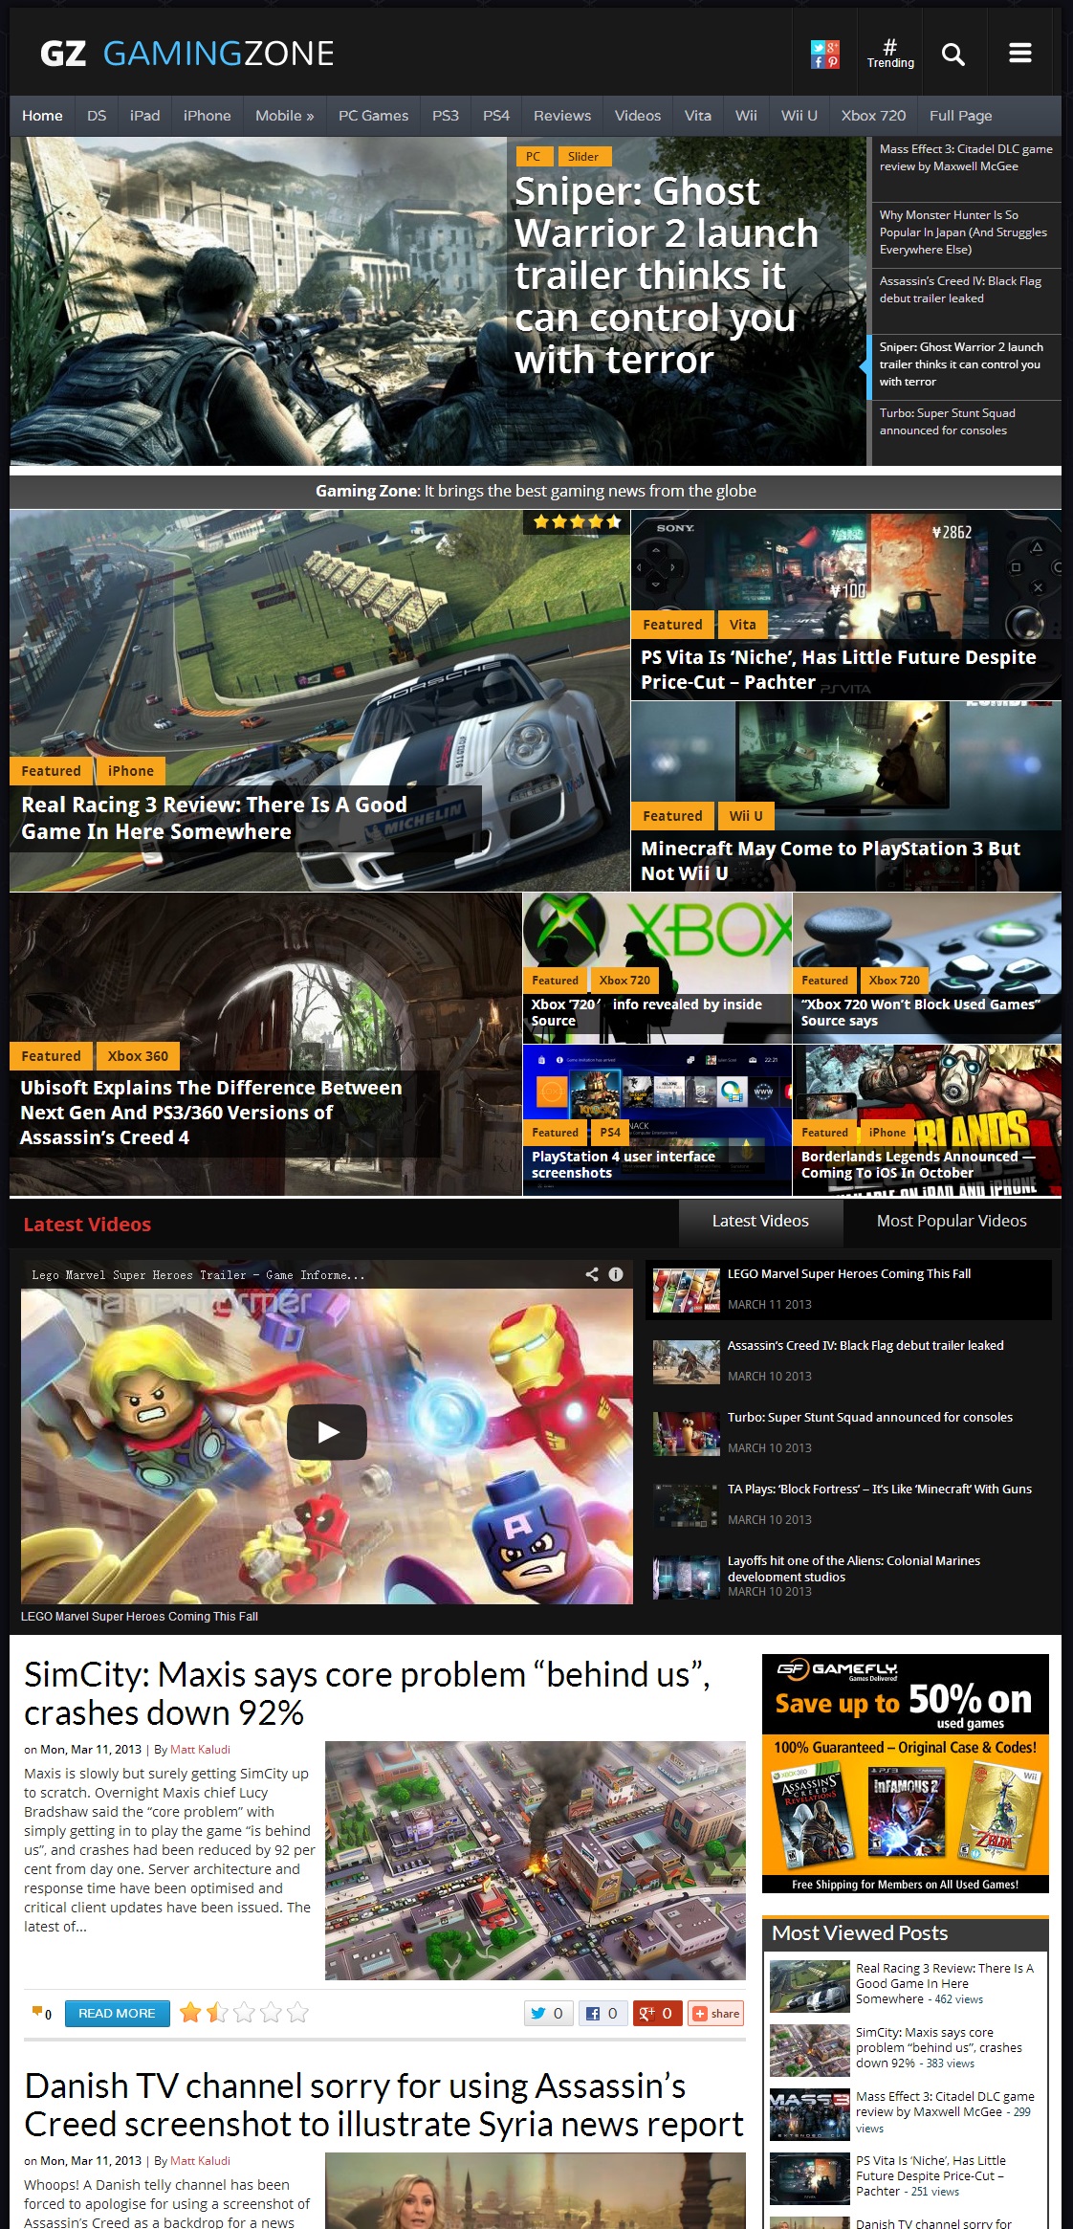This screenshot has width=1073, height=2229.
Task: Select TA Plays Block Fortress video
Action: 849,1504
